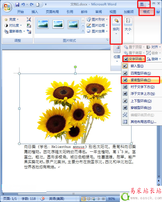Viewport: 162px width, 202px height.
Task: Open the 大小 size group dropdown
Action: pyautogui.click(x=128, y=27)
